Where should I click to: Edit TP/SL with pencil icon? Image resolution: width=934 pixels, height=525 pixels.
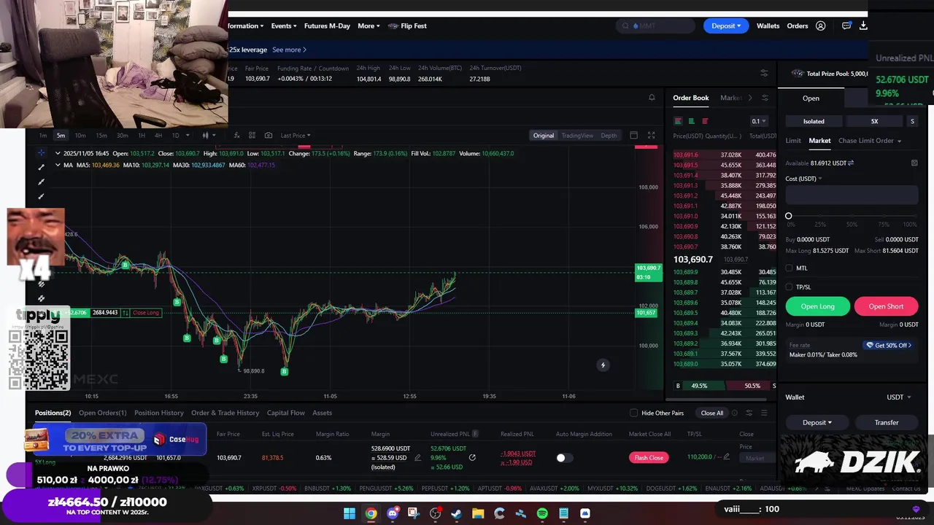[726, 457]
